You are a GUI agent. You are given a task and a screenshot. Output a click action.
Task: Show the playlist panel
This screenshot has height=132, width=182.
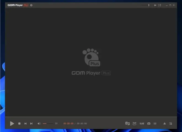coord(170,123)
